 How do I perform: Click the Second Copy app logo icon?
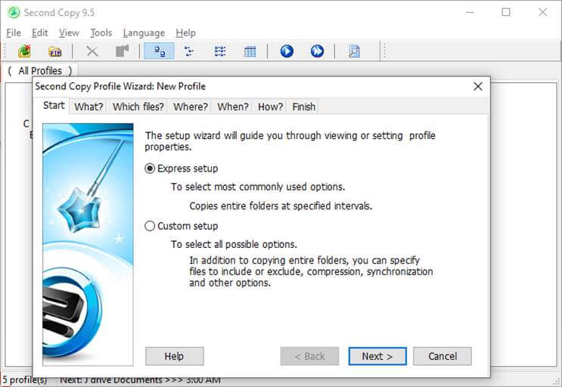pos(14,13)
